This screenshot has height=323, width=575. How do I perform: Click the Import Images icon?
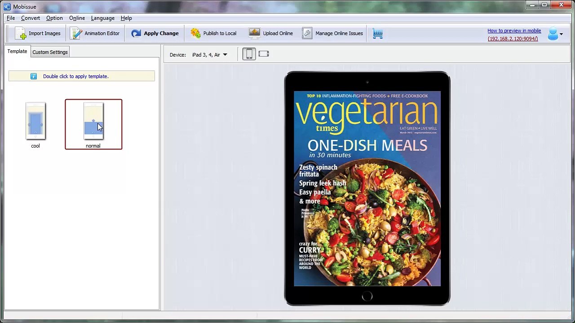(x=21, y=34)
